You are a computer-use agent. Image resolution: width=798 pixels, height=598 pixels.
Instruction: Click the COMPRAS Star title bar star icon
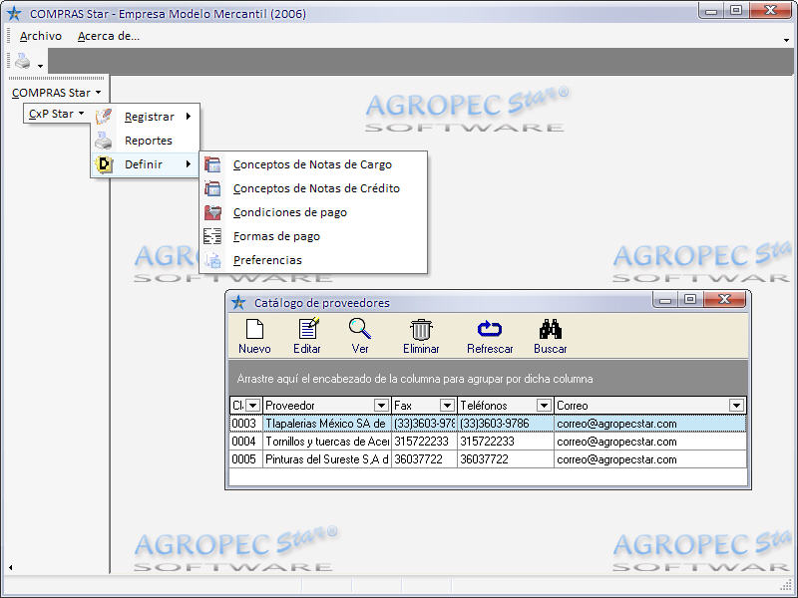point(14,14)
